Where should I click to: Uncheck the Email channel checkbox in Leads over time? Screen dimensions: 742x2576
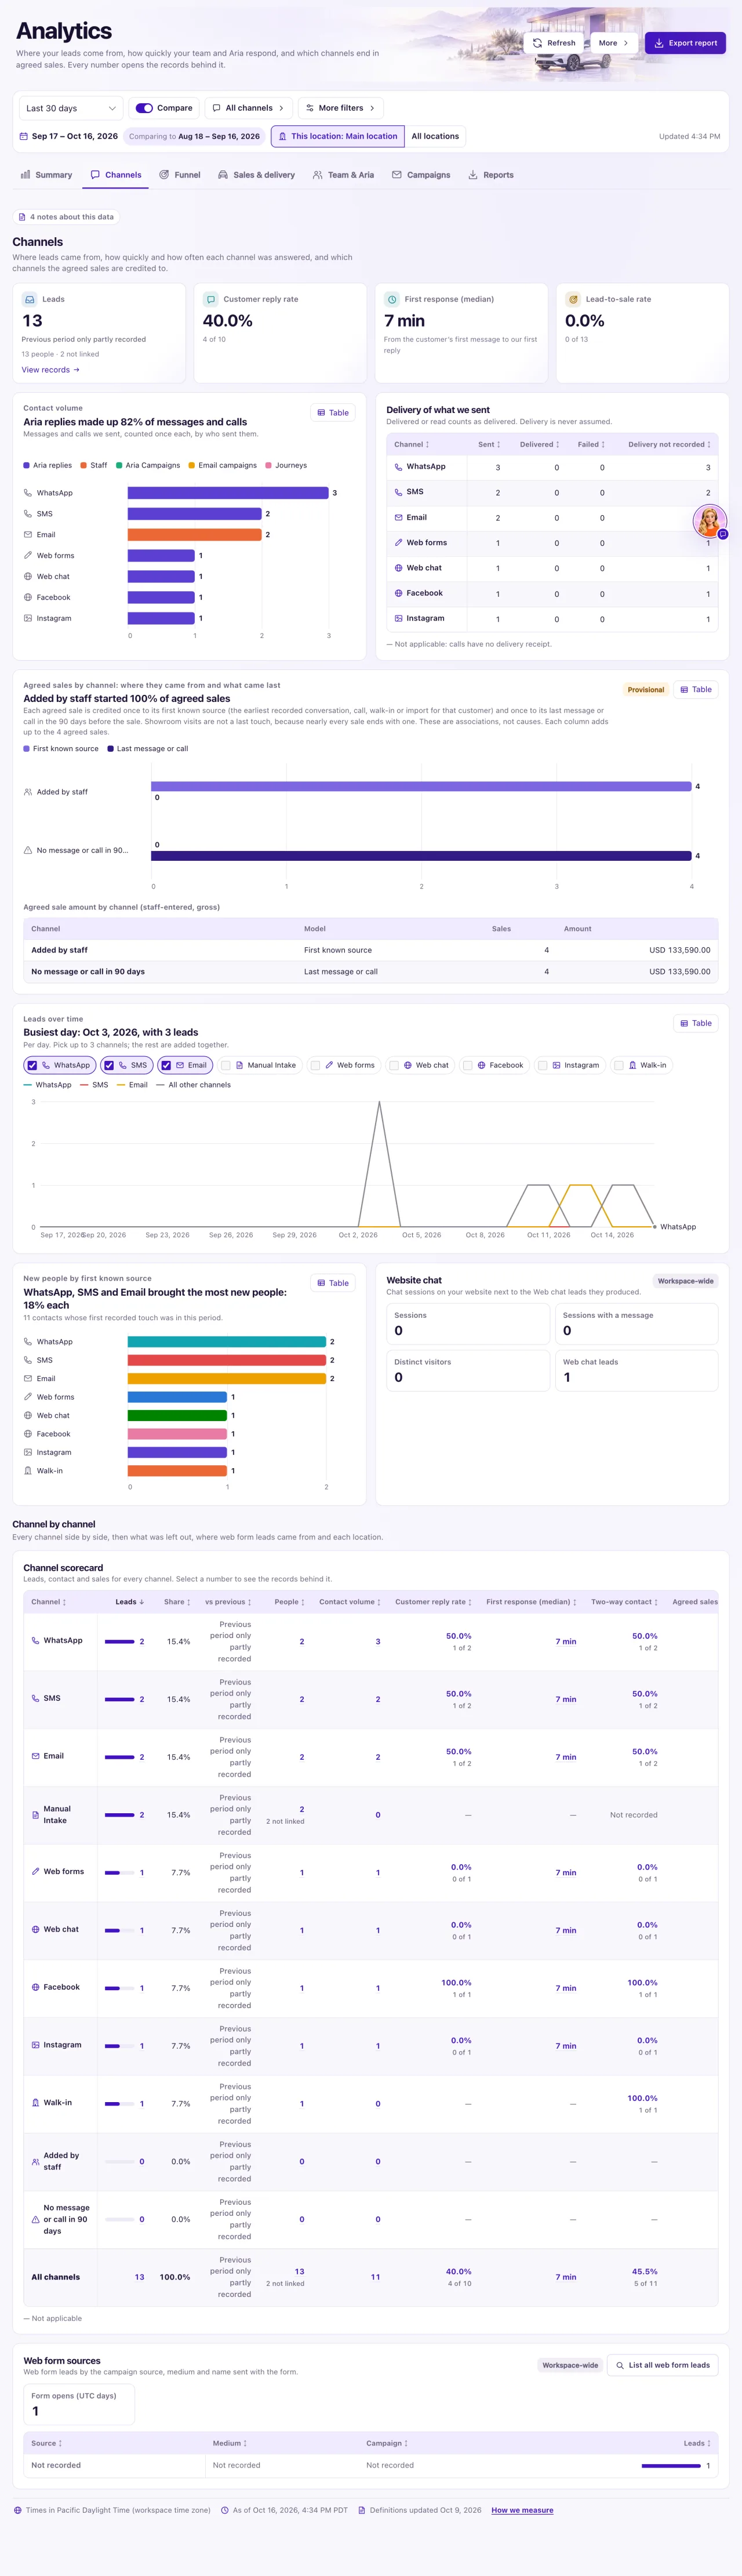pos(167,1065)
